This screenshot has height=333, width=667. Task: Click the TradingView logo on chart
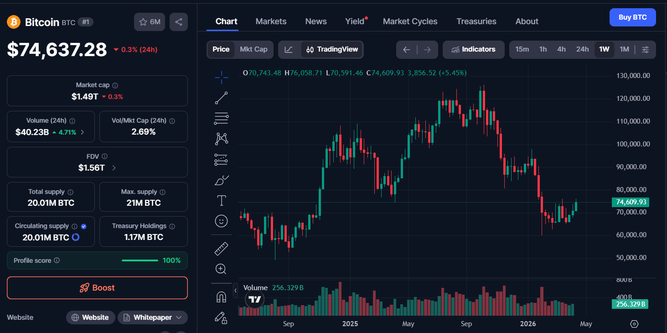point(255,300)
